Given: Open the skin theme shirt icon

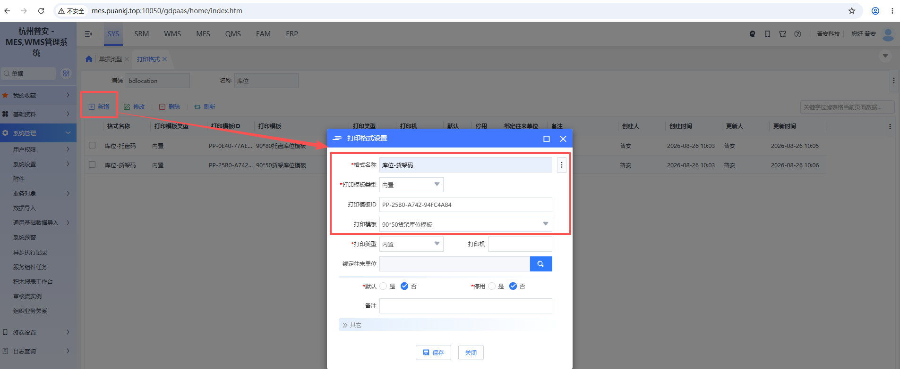Looking at the screenshot, I should pos(783,34).
